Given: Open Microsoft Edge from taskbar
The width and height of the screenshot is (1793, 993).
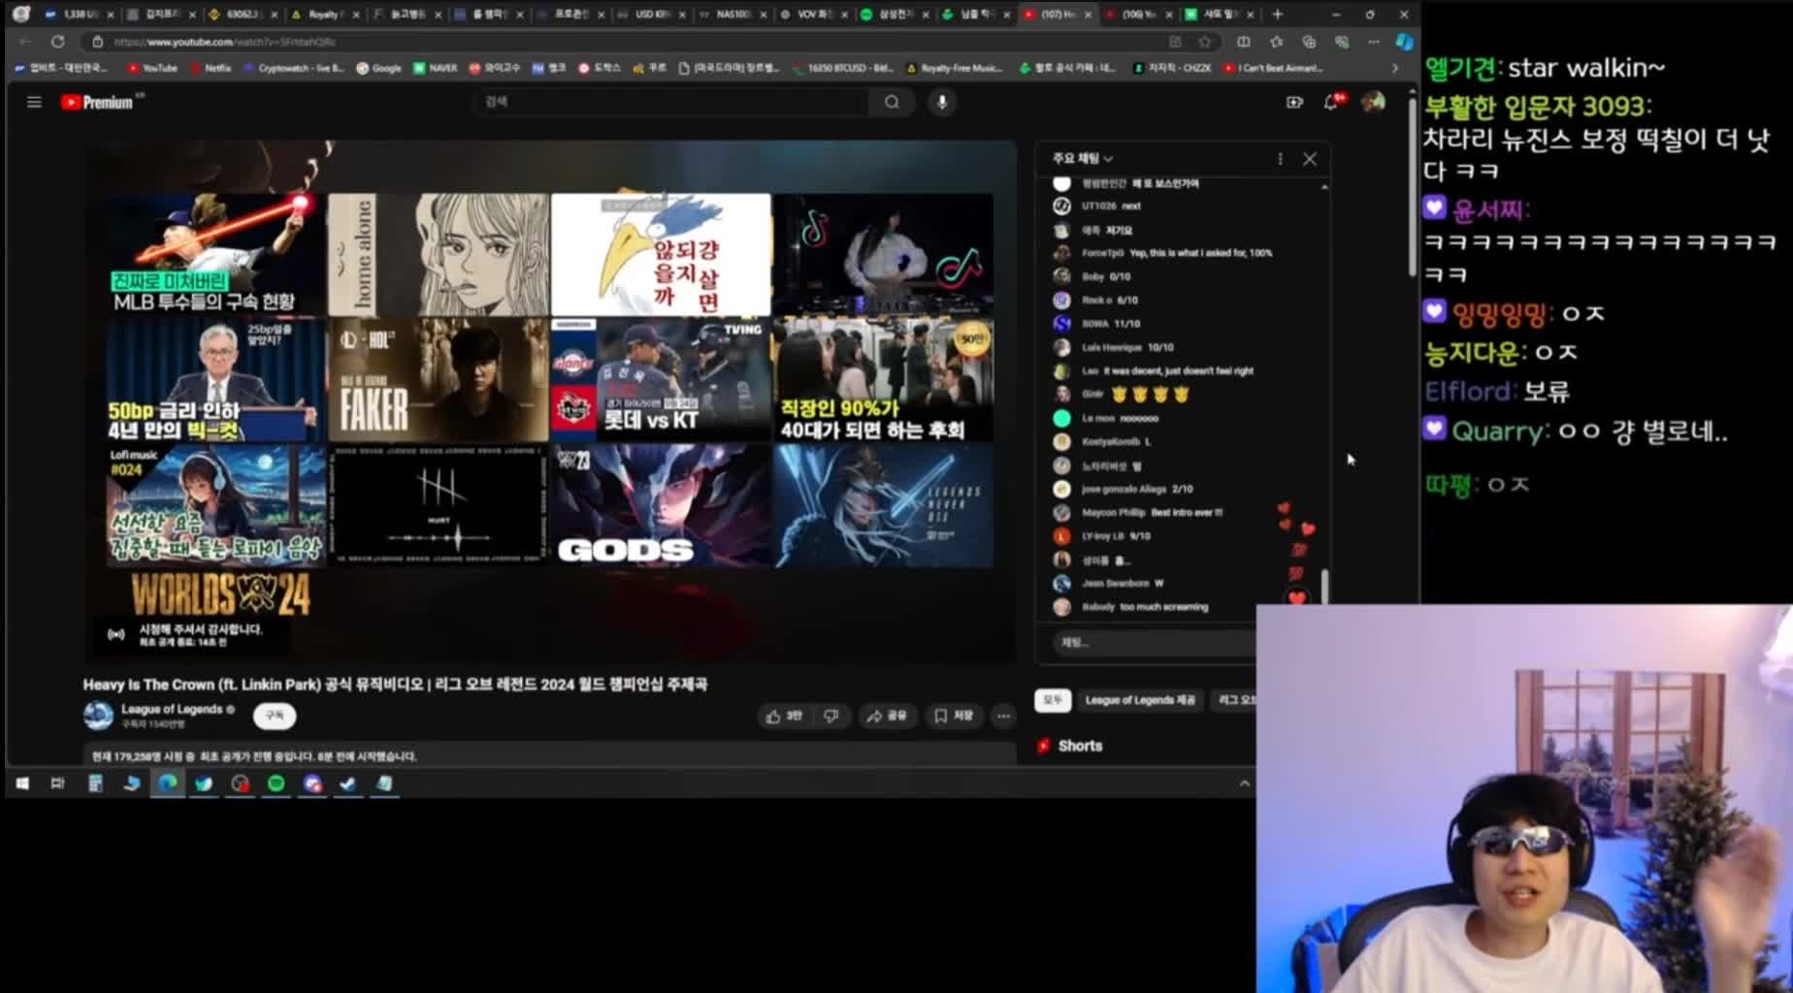Looking at the screenshot, I should 168,783.
